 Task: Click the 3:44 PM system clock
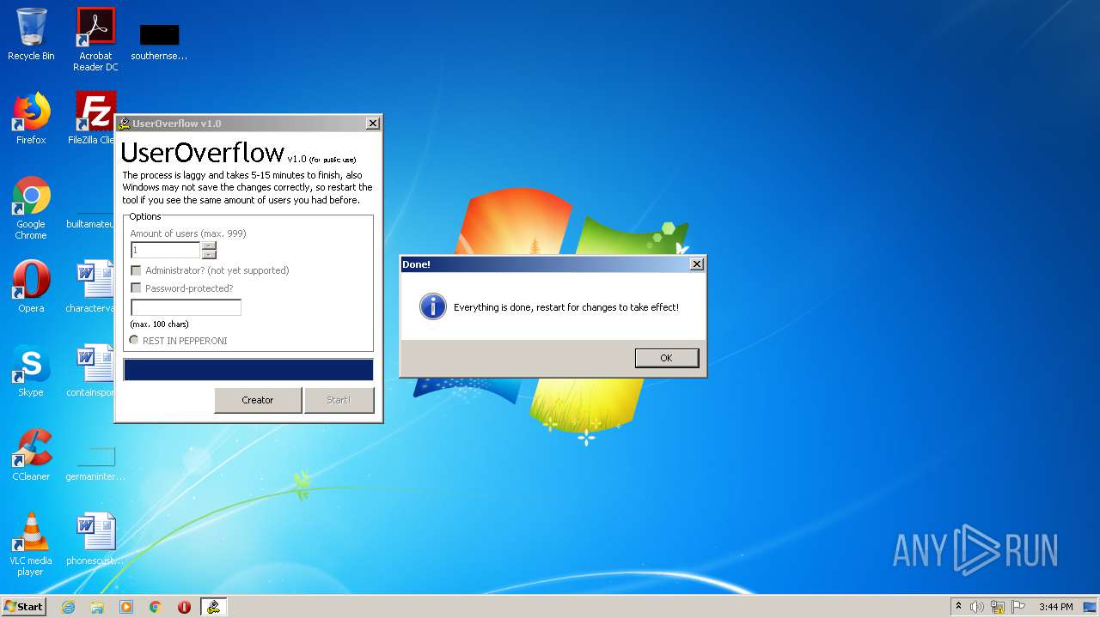click(1055, 607)
